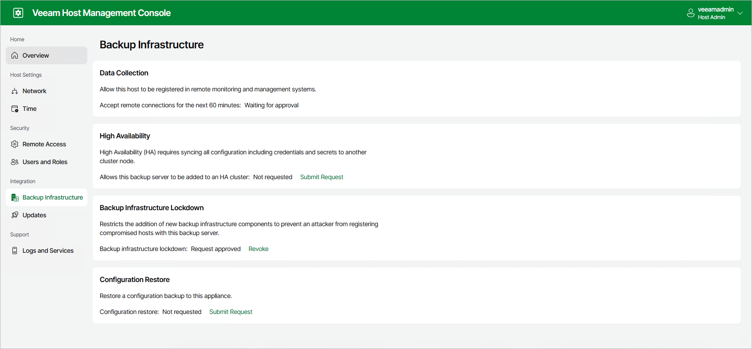Click the Allow this host to be registered description
Screen dimensions: 752x349
[208, 89]
